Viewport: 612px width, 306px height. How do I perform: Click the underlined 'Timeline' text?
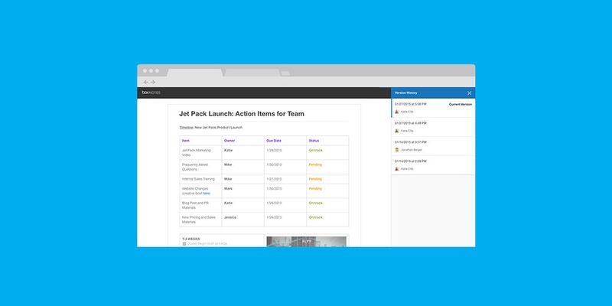(187, 128)
